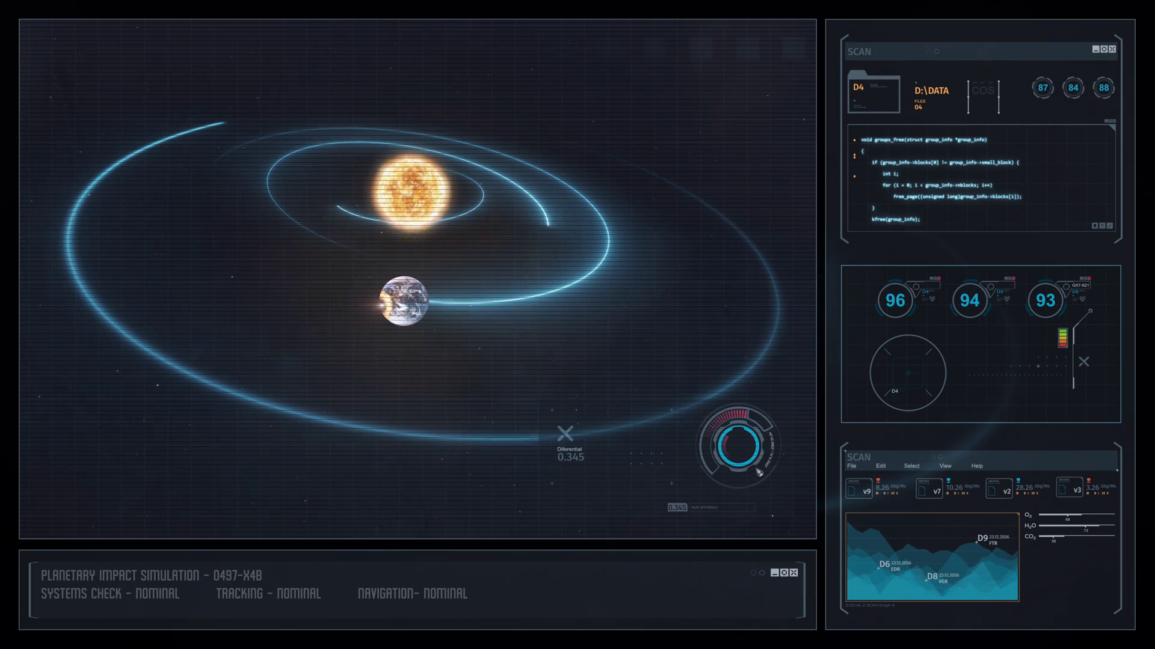
Task: Open the v7 archive file icon
Action: click(x=929, y=489)
